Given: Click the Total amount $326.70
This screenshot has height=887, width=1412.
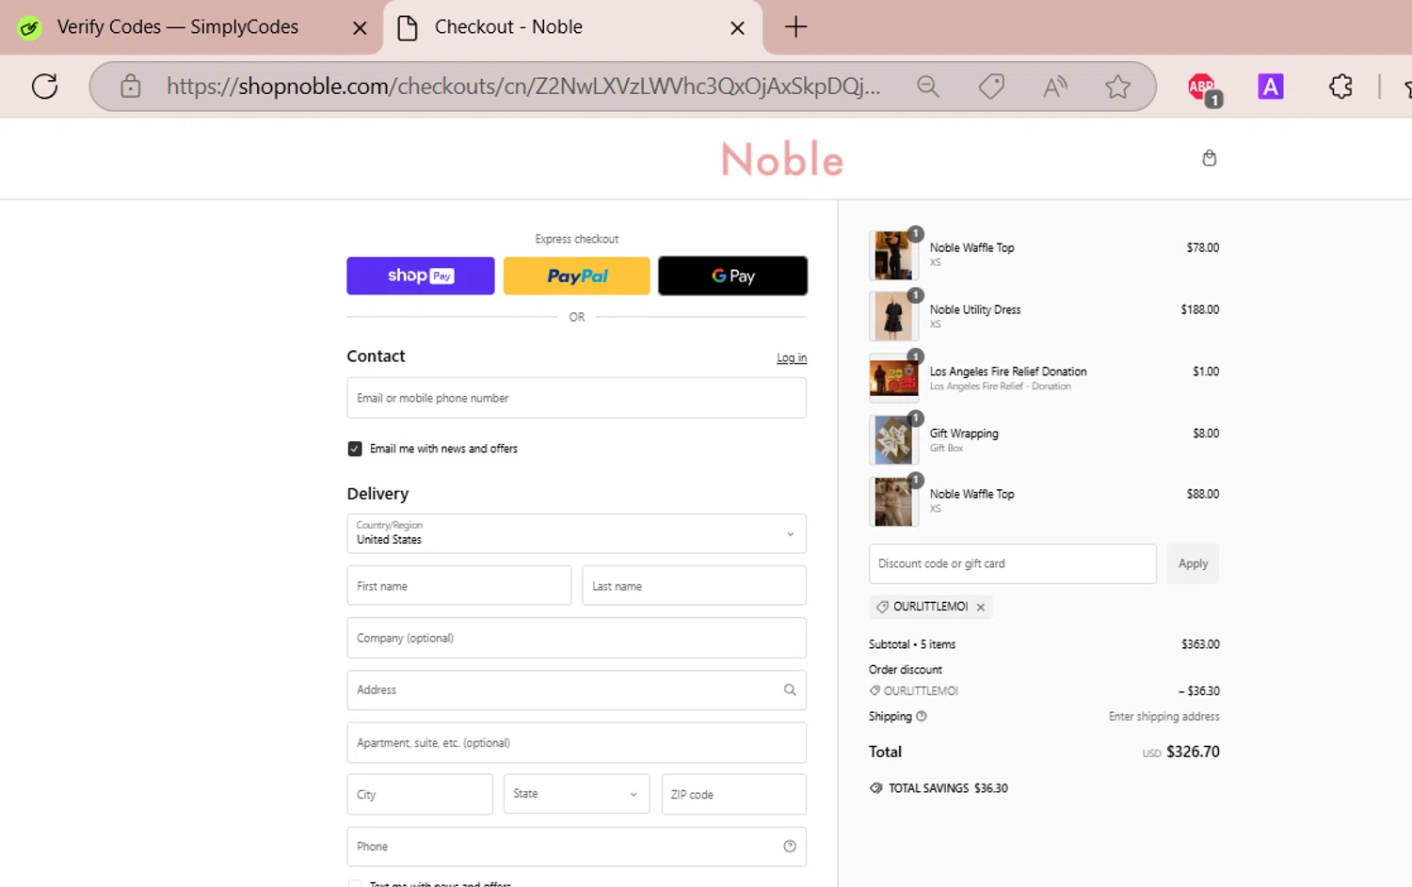Looking at the screenshot, I should (x=1193, y=752).
